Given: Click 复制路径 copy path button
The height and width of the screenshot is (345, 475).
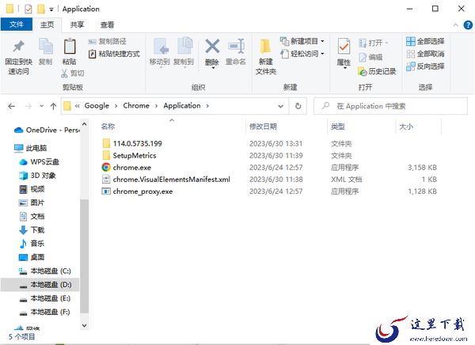Looking at the screenshot, I should [x=107, y=41].
